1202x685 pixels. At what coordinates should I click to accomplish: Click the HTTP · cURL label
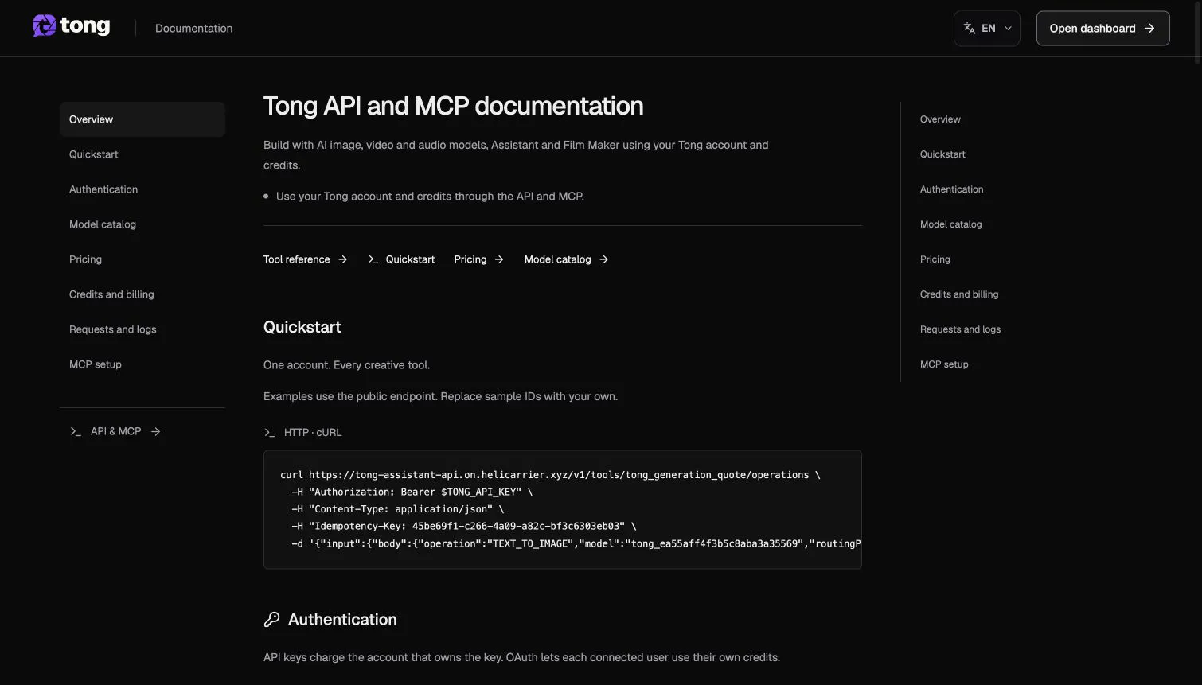point(313,433)
